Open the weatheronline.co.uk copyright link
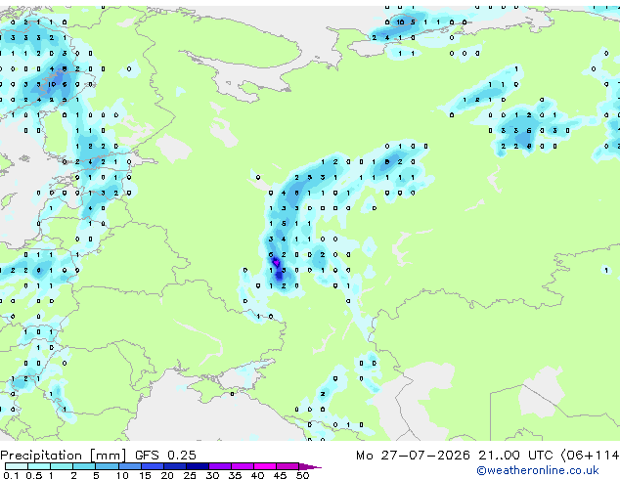 pos(538,470)
